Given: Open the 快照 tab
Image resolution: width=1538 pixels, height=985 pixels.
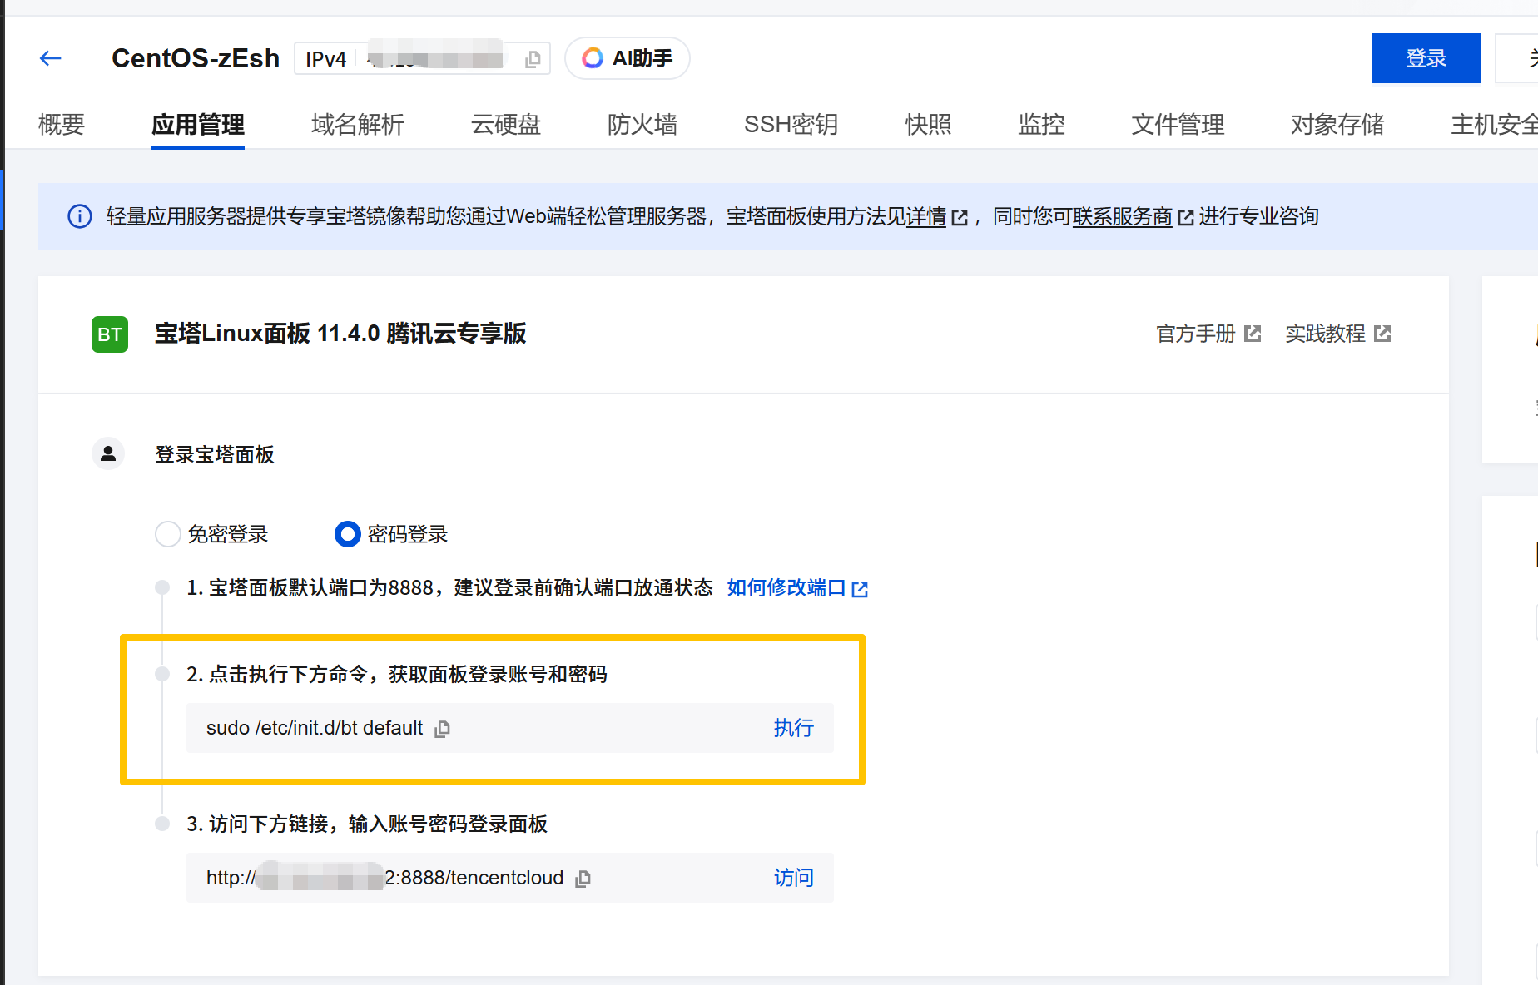Looking at the screenshot, I should tap(929, 125).
